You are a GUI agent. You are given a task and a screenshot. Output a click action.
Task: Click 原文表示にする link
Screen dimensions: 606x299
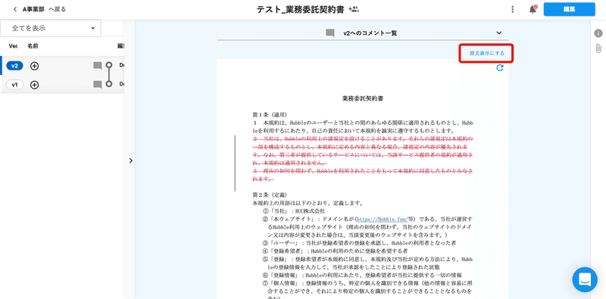tap(486, 53)
